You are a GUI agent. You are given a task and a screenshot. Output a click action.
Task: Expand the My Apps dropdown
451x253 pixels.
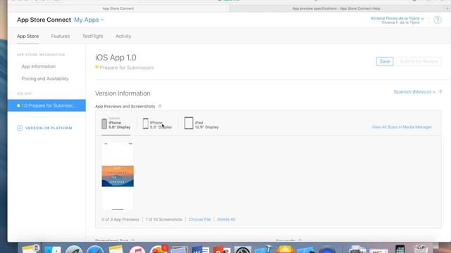coord(89,20)
